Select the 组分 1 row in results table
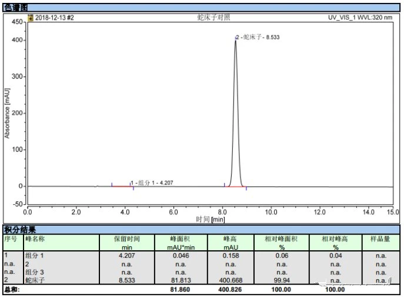 pos(202,256)
